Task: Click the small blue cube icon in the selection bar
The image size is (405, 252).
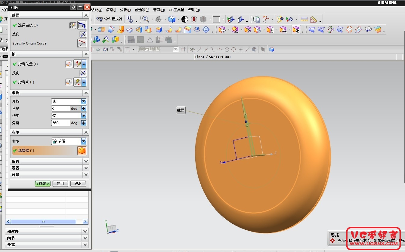Action: pyautogui.click(x=272, y=50)
